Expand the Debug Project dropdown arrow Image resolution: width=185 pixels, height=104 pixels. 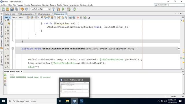pos(71,9)
